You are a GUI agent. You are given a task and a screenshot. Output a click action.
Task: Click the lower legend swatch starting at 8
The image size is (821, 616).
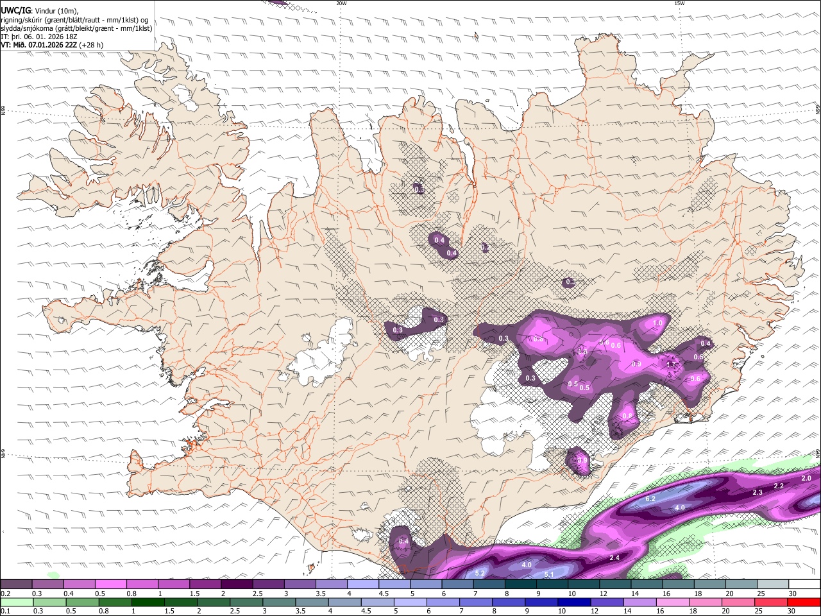[x=509, y=602]
